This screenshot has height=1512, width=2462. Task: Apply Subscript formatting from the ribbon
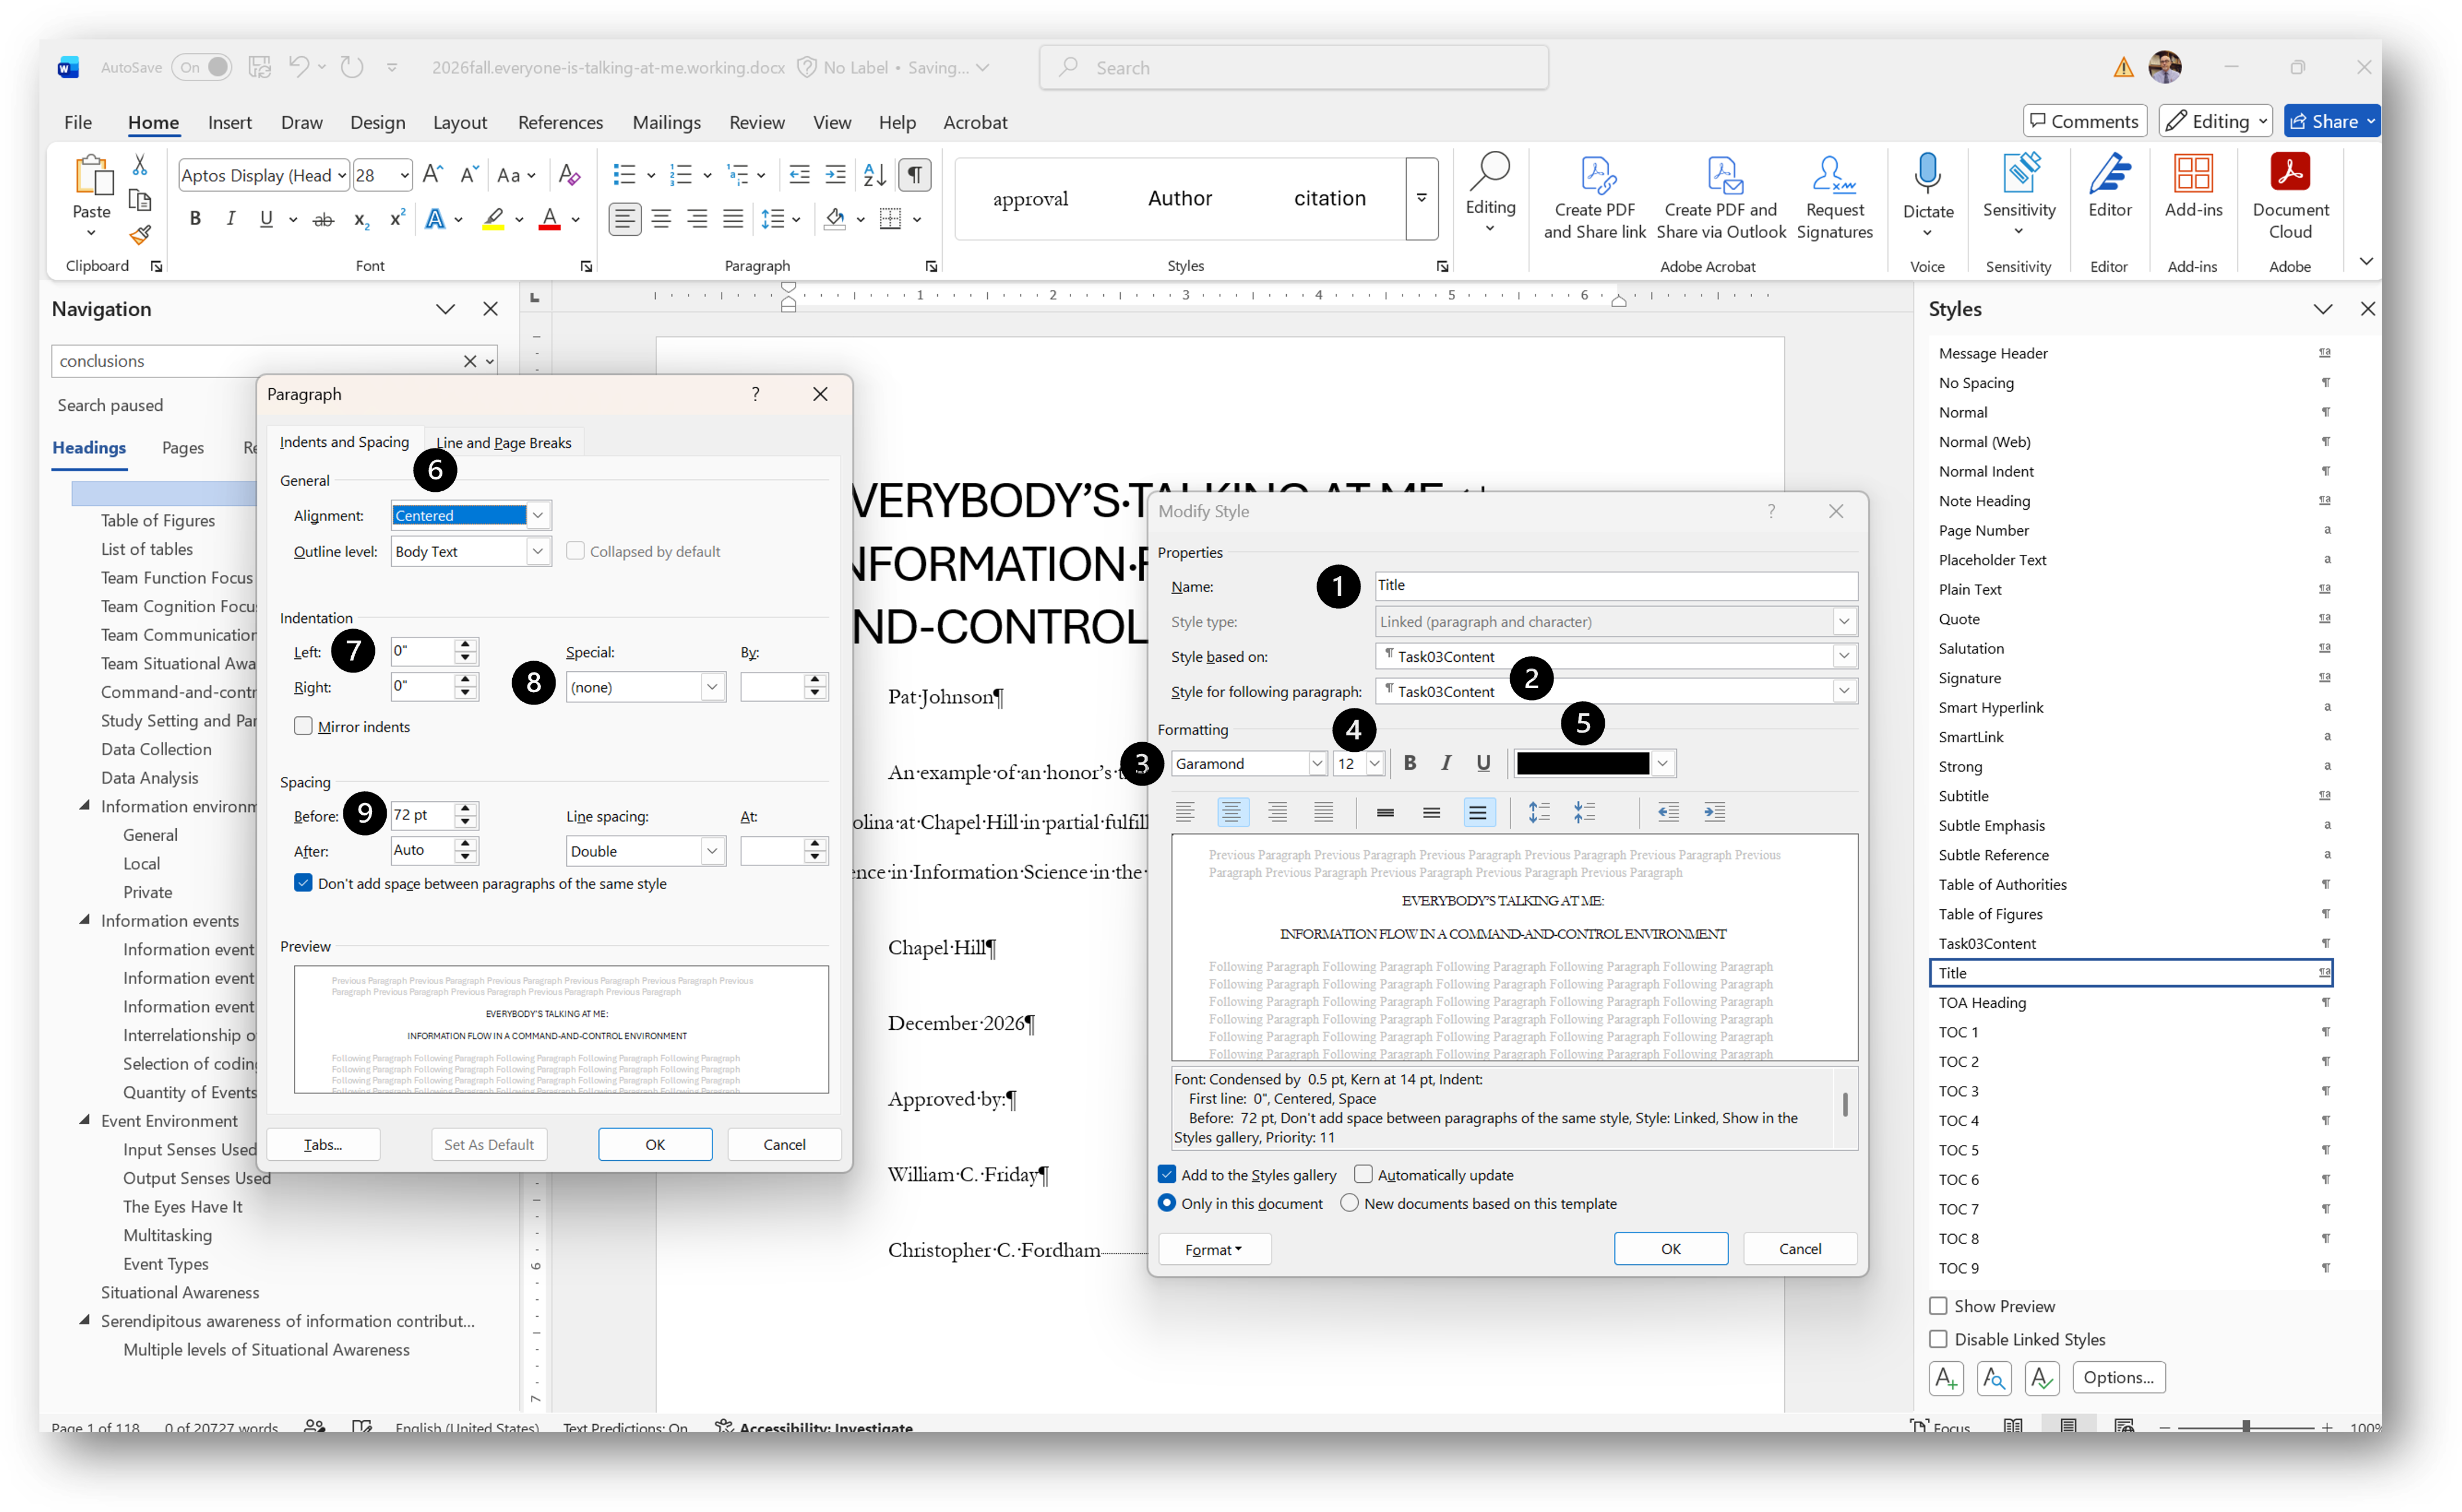361,219
